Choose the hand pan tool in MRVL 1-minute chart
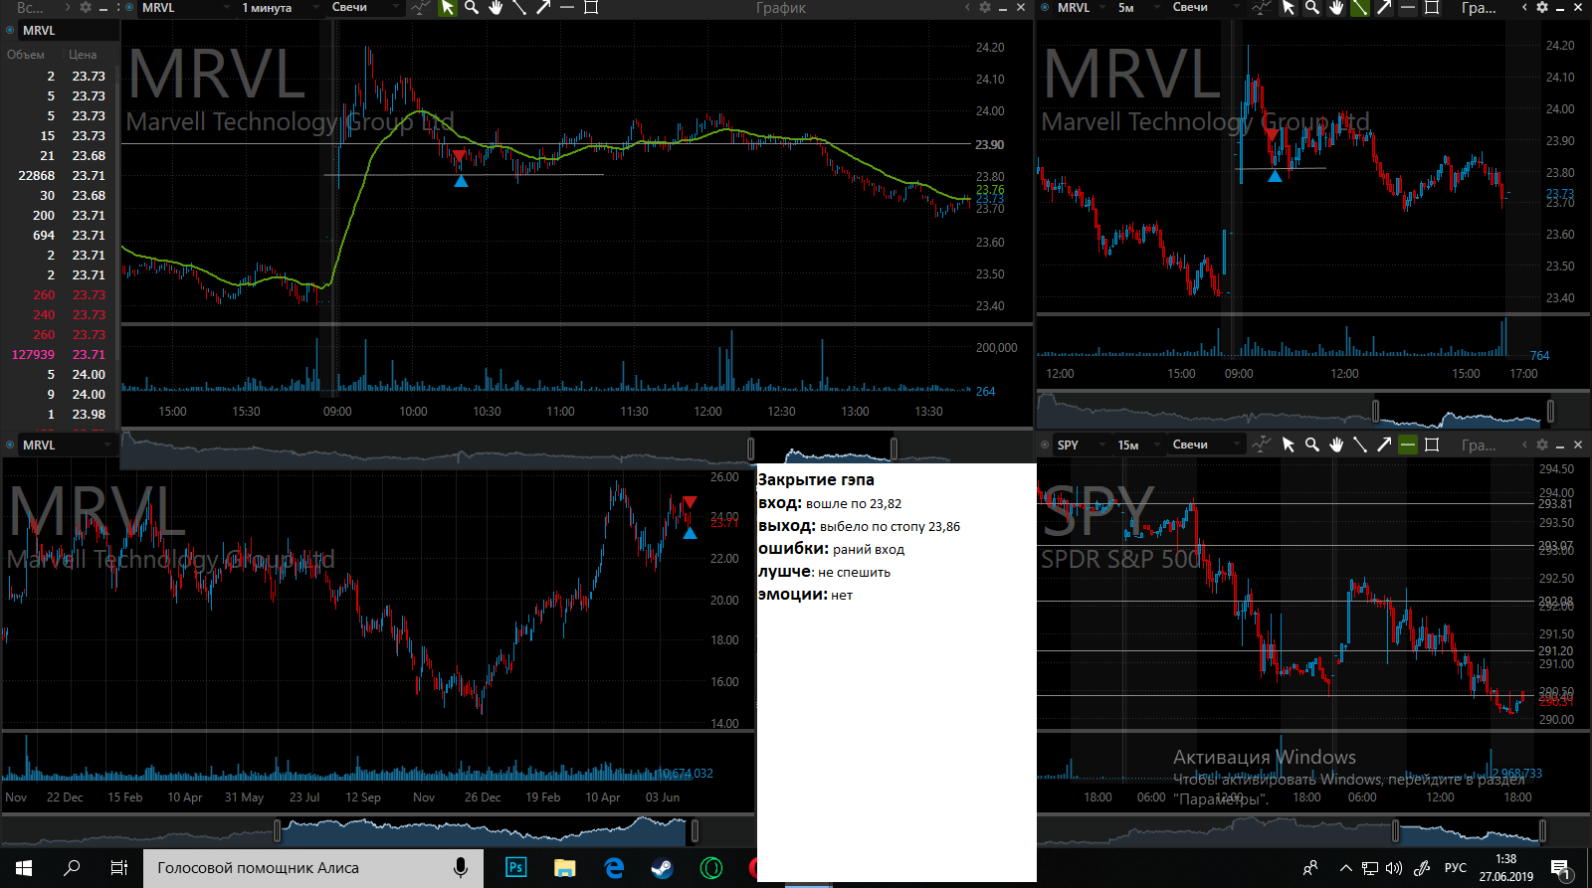 tap(496, 8)
